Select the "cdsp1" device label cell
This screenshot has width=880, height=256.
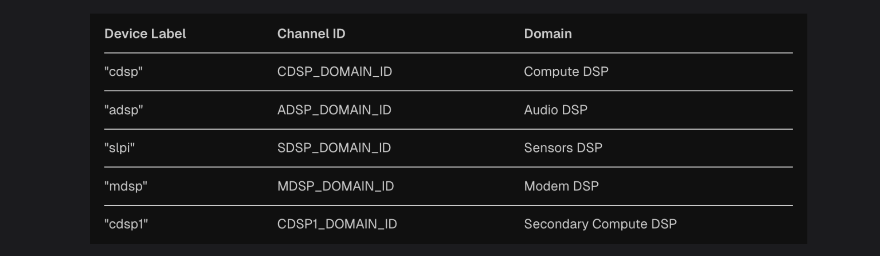tap(126, 224)
